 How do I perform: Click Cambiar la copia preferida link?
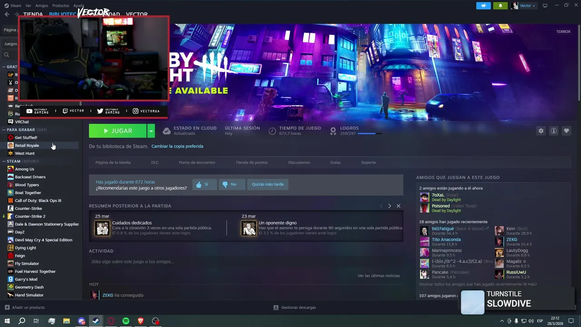pos(177,146)
